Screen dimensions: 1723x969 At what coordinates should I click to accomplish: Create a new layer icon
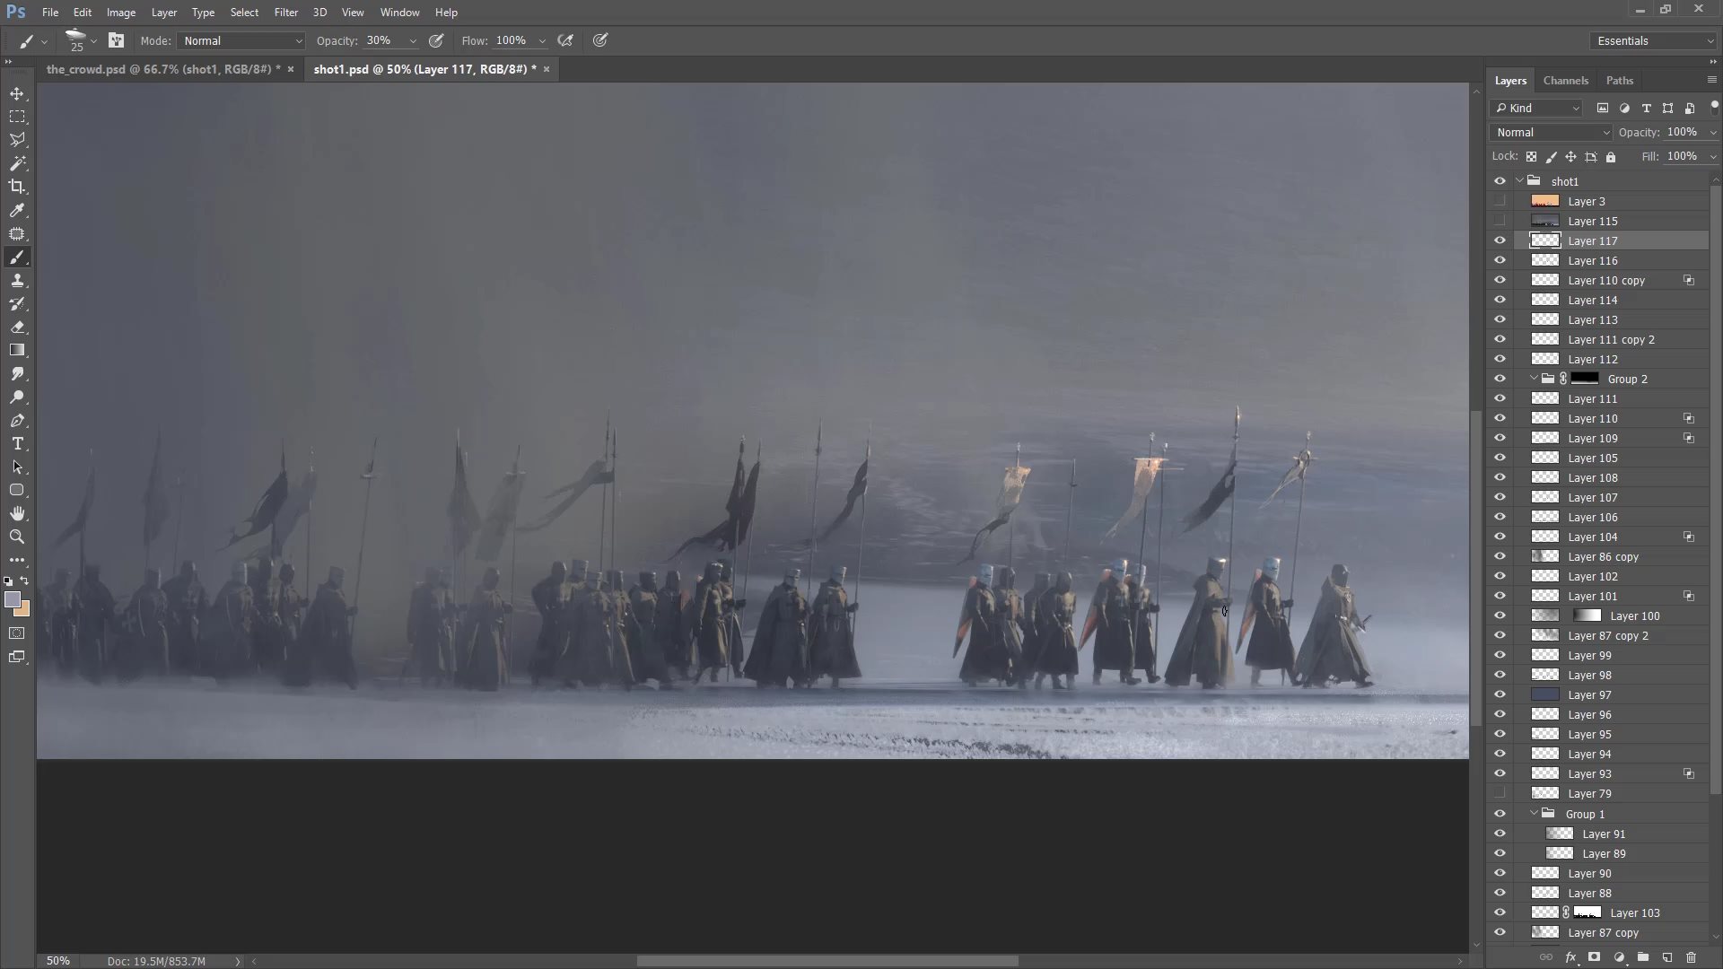tap(1667, 957)
